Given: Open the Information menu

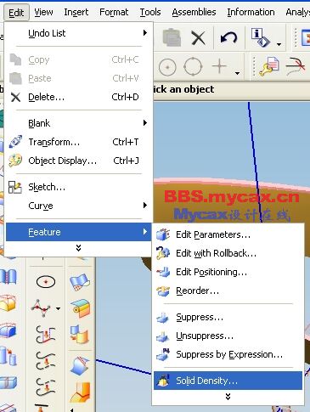Looking at the screenshot, I should [251, 12].
